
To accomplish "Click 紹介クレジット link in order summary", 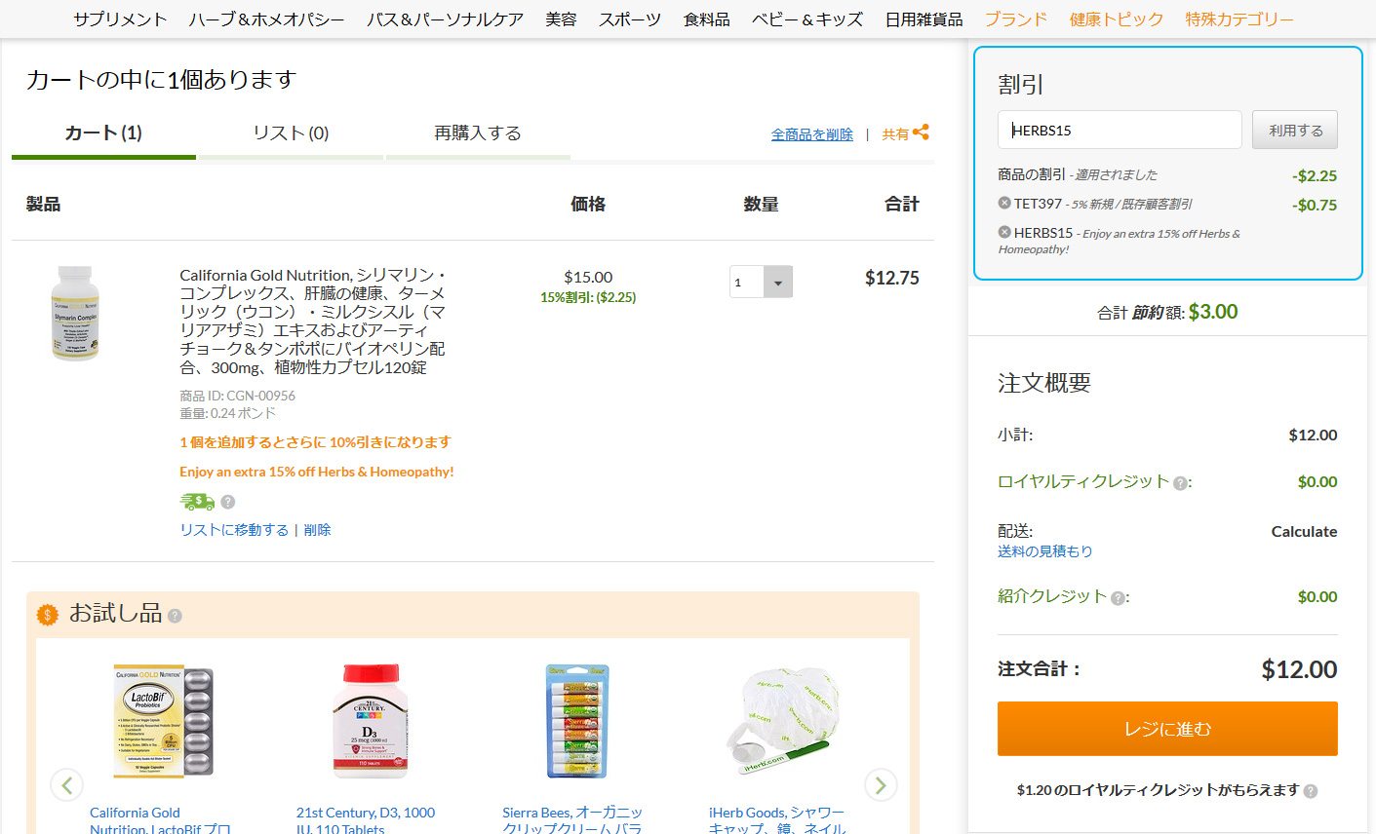I will coord(1052,596).
